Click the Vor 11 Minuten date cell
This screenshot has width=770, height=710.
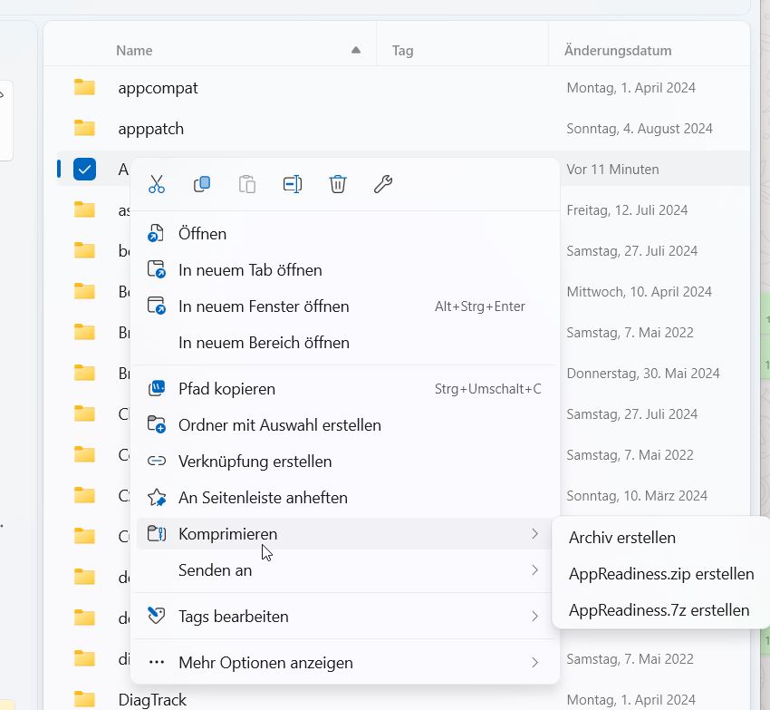(613, 170)
